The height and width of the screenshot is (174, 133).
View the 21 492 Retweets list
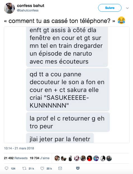(x=16, y=158)
